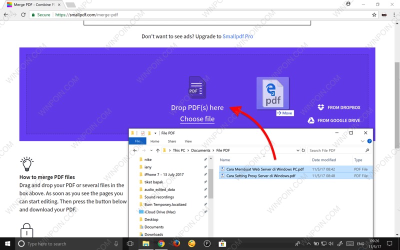Select Cara Setting Proxy Server di Windows.pdf
This screenshot has height=250, width=400.
coord(295,175)
